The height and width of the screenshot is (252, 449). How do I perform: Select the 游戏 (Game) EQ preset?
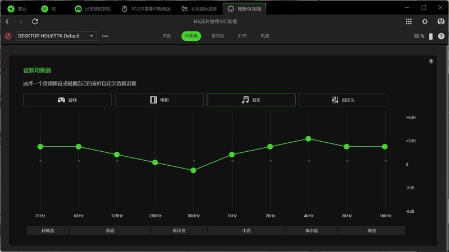click(67, 100)
